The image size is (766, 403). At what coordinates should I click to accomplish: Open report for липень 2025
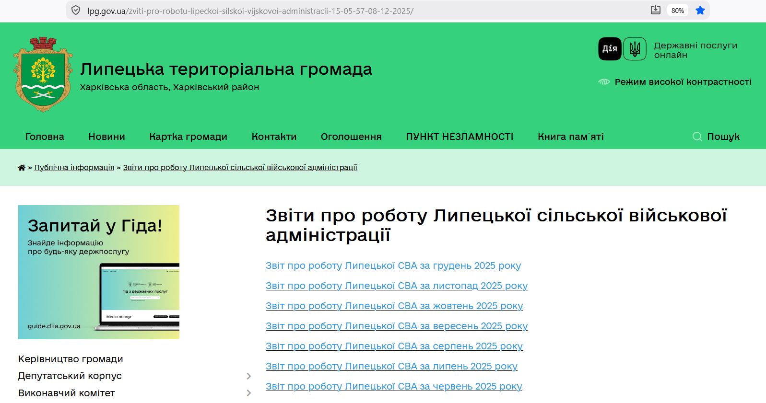[x=391, y=366]
